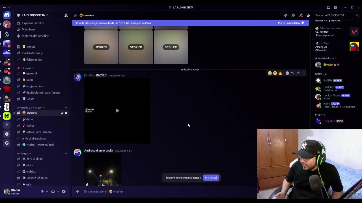Go to the moderator-only channel
The width and height of the screenshot is (362, 203).
tap(42, 53)
